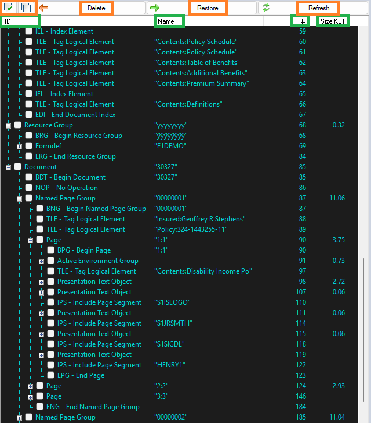Collapse the Document 30327 node
371x423 pixels.
[x=9, y=167]
